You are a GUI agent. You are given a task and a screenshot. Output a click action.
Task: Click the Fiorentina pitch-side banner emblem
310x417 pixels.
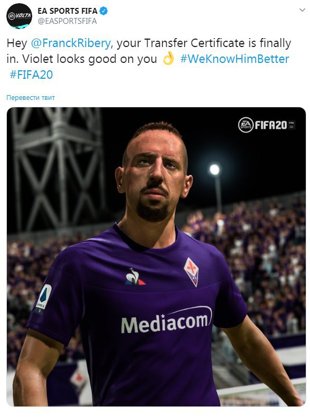click(x=78, y=378)
